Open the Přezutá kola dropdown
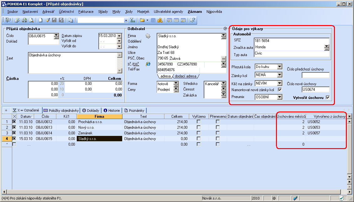 280,67
